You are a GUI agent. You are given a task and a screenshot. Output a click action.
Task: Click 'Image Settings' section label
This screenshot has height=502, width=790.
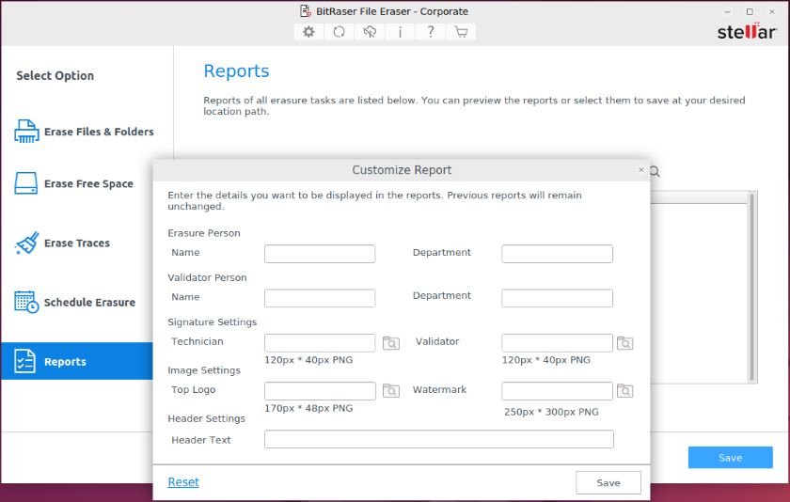(x=204, y=370)
